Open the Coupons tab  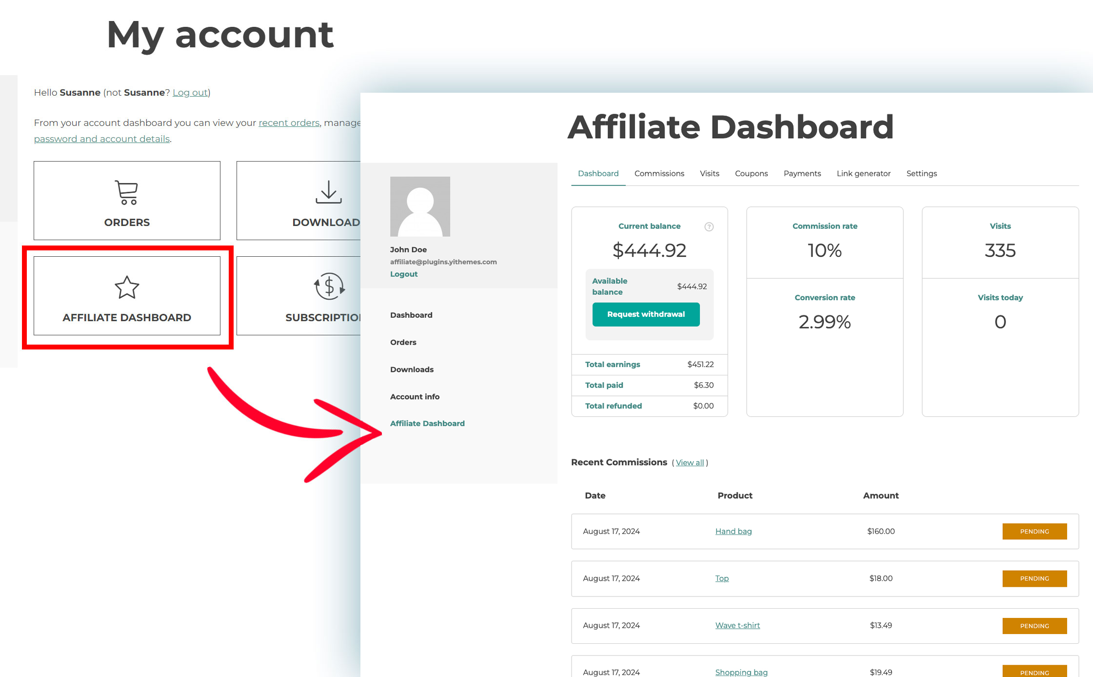[x=751, y=173]
